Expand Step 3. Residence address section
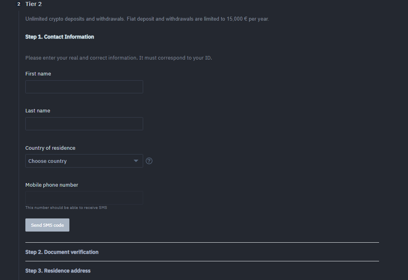408x280 pixels. (58, 270)
